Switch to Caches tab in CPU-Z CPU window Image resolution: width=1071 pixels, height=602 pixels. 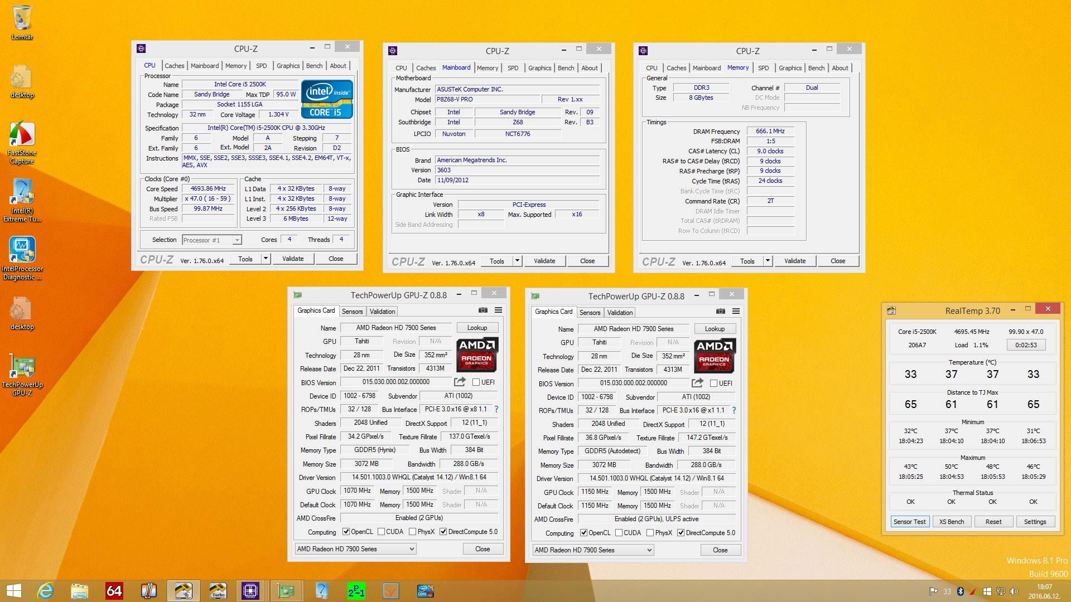(174, 66)
